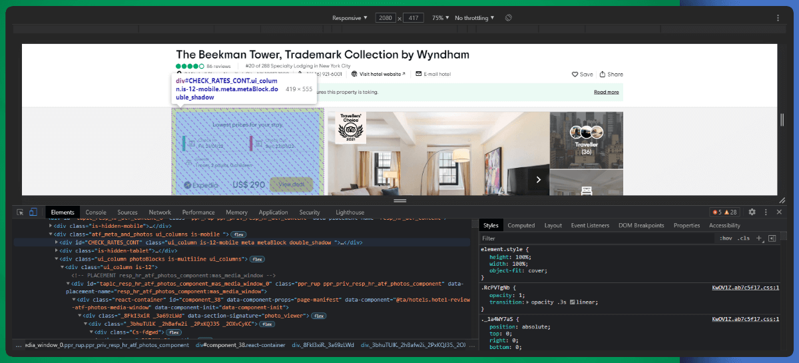Click the linear easing swatch icon
The width and height of the screenshot is (799, 363).
click(x=573, y=302)
